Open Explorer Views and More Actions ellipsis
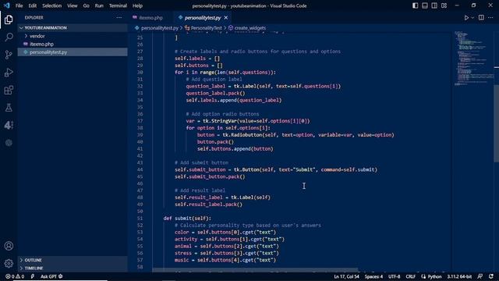 click(119, 17)
